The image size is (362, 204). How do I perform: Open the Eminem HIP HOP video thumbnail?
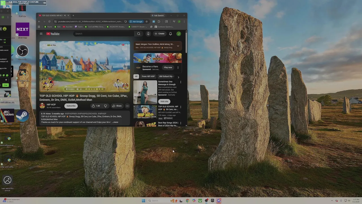pyautogui.click(x=145, y=112)
